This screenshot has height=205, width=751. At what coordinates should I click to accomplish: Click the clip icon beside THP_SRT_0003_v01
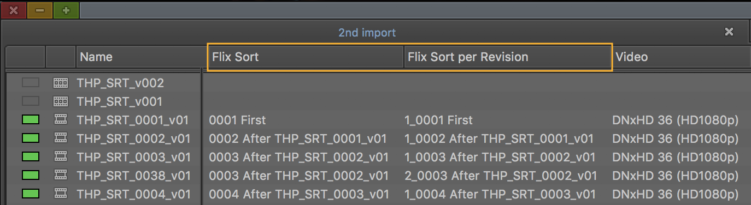[61, 157]
